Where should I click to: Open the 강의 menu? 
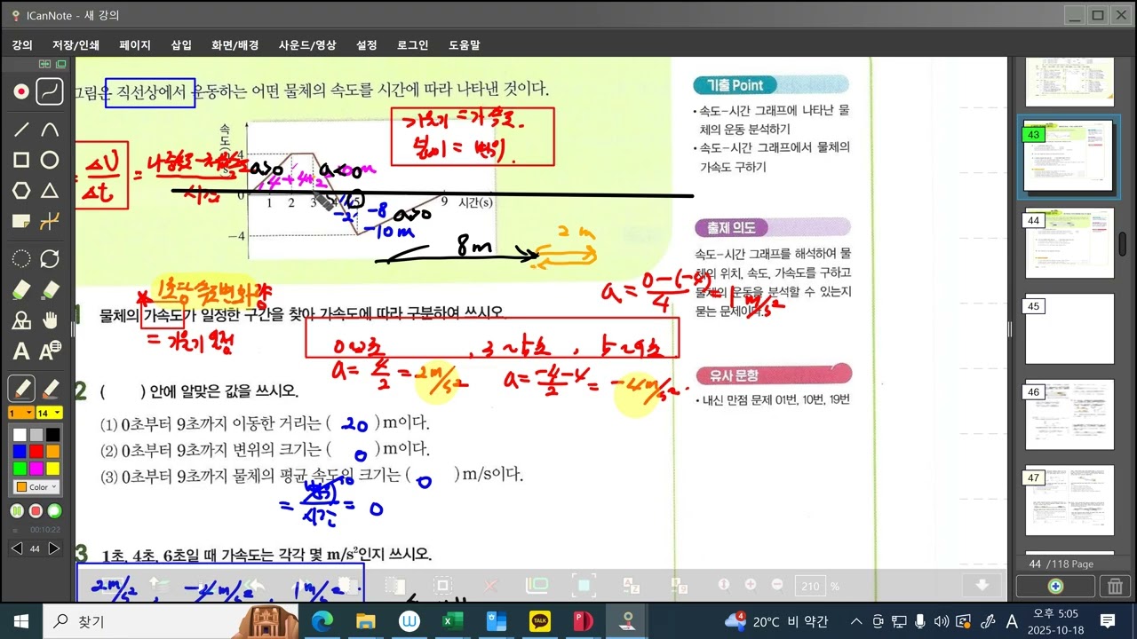[x=22, y=45]
